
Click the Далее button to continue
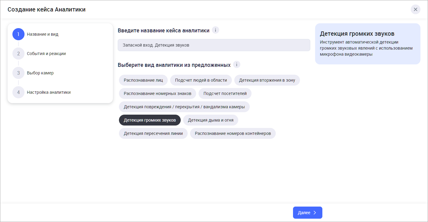[x=307, y=213]
